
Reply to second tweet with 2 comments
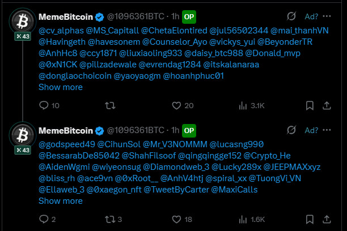(48, 219)
